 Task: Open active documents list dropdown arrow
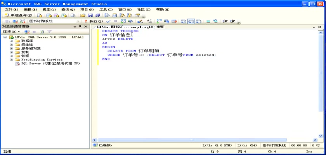pos(314,27)
